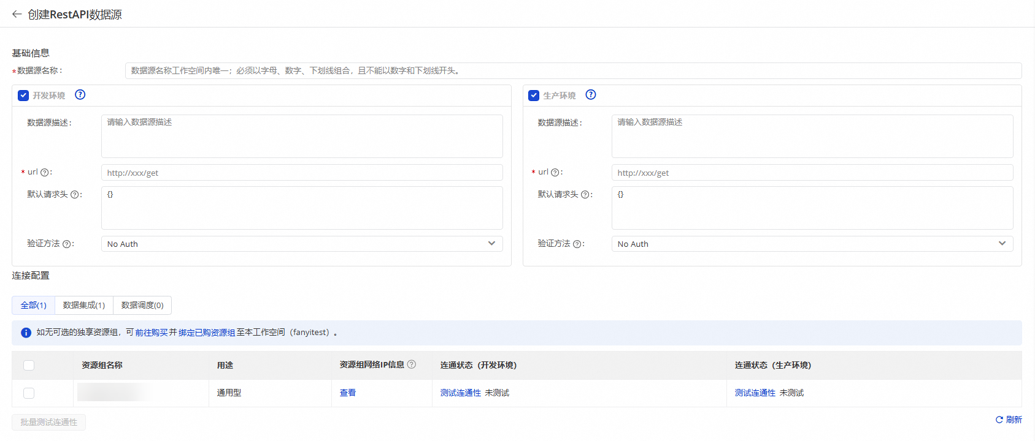Open the 验证方法 dropdown in 生产环境
The height and width of the screenshot is (441, 1035).
[x=812, y=244]
